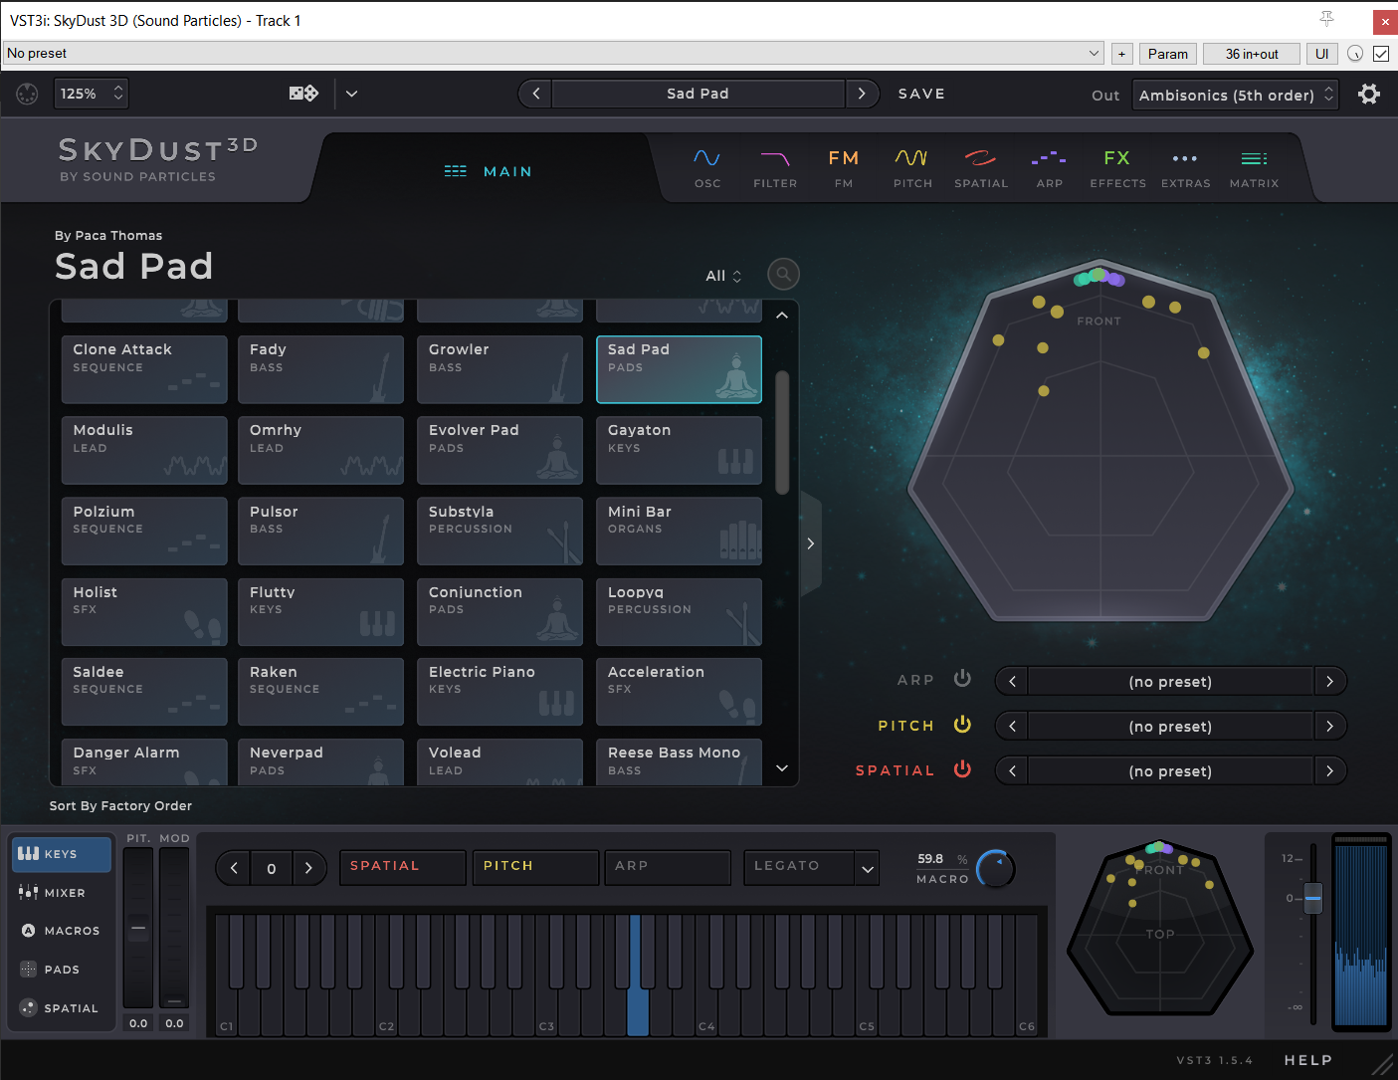
Task: Click the MACRO knob control
Action: tap(994, 868)
